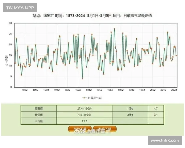This screenshot has width=185, height=148.
Task: Open the www.hrtrk.com link
Action: click(165, 141)
